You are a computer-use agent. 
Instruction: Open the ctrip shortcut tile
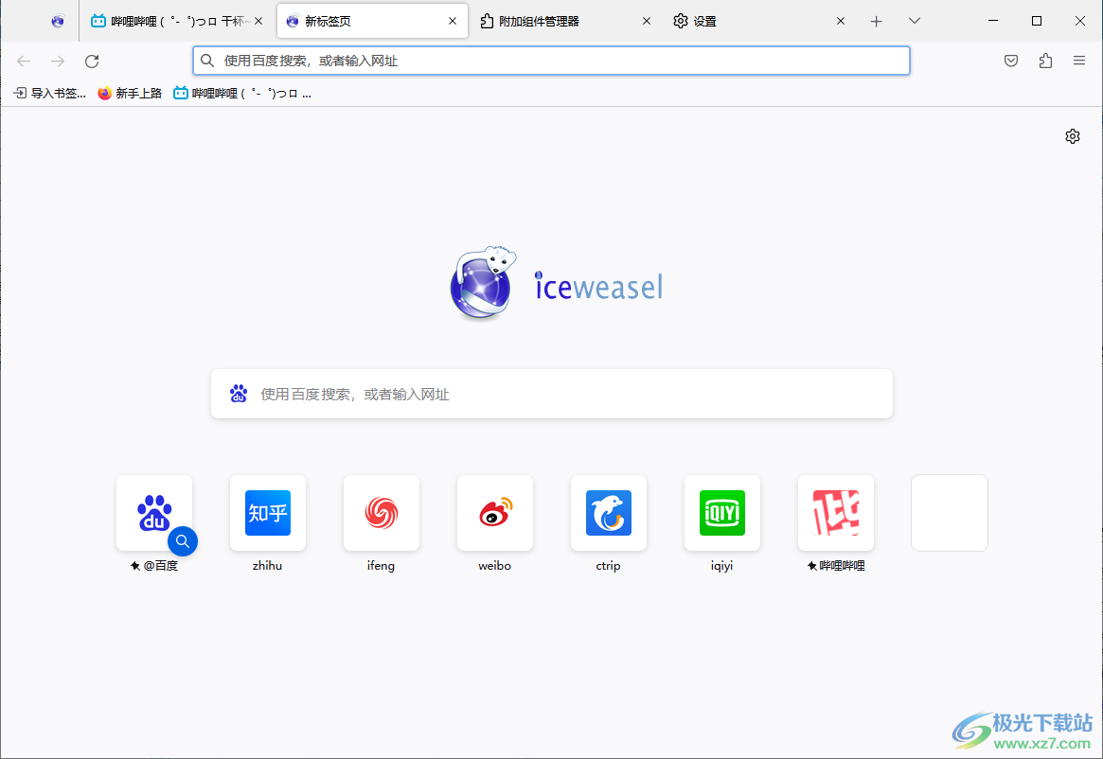coord(608,513)
